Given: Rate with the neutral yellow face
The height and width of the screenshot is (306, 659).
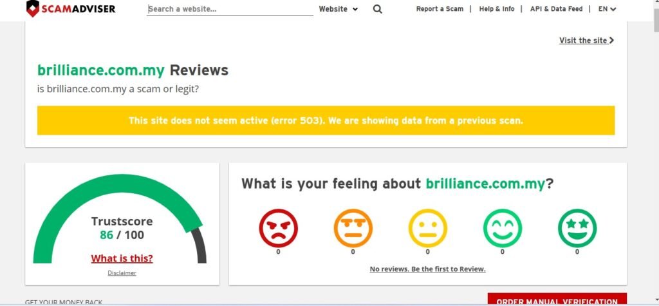Looking at the screenshot, I should point(428,228).
